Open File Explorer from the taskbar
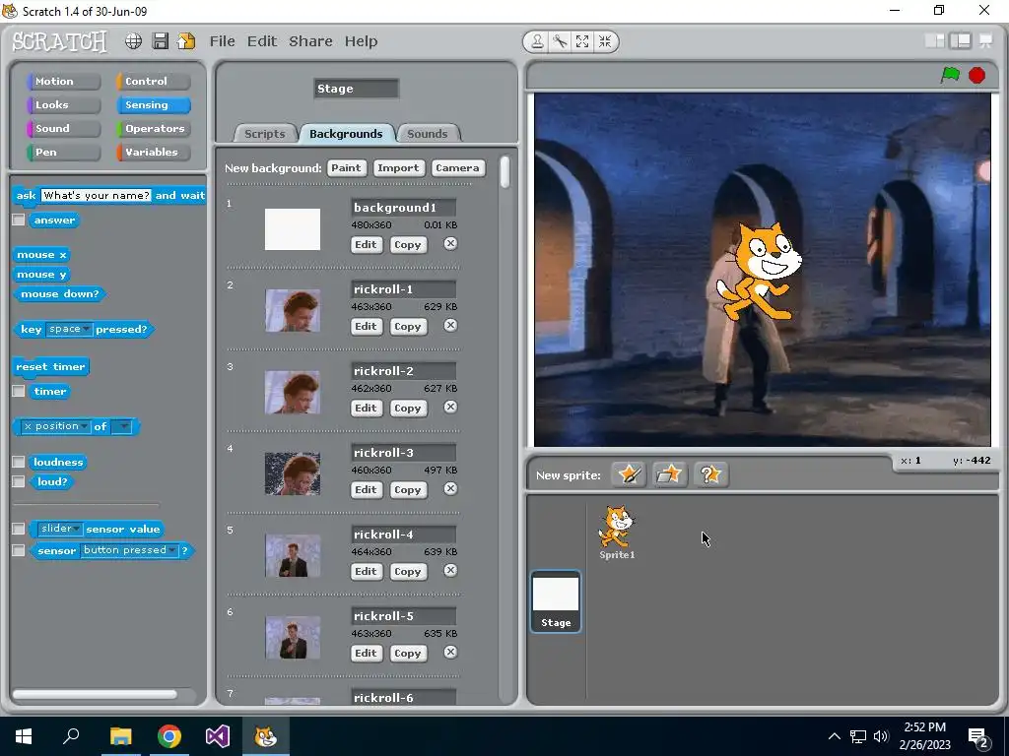This screenshot has height=756, width=1009. coord(120,736)
